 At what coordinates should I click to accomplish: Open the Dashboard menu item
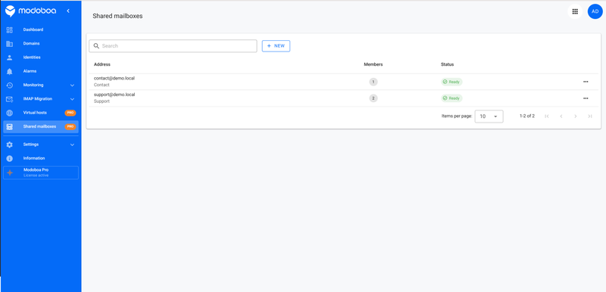[x=41, y=30]
